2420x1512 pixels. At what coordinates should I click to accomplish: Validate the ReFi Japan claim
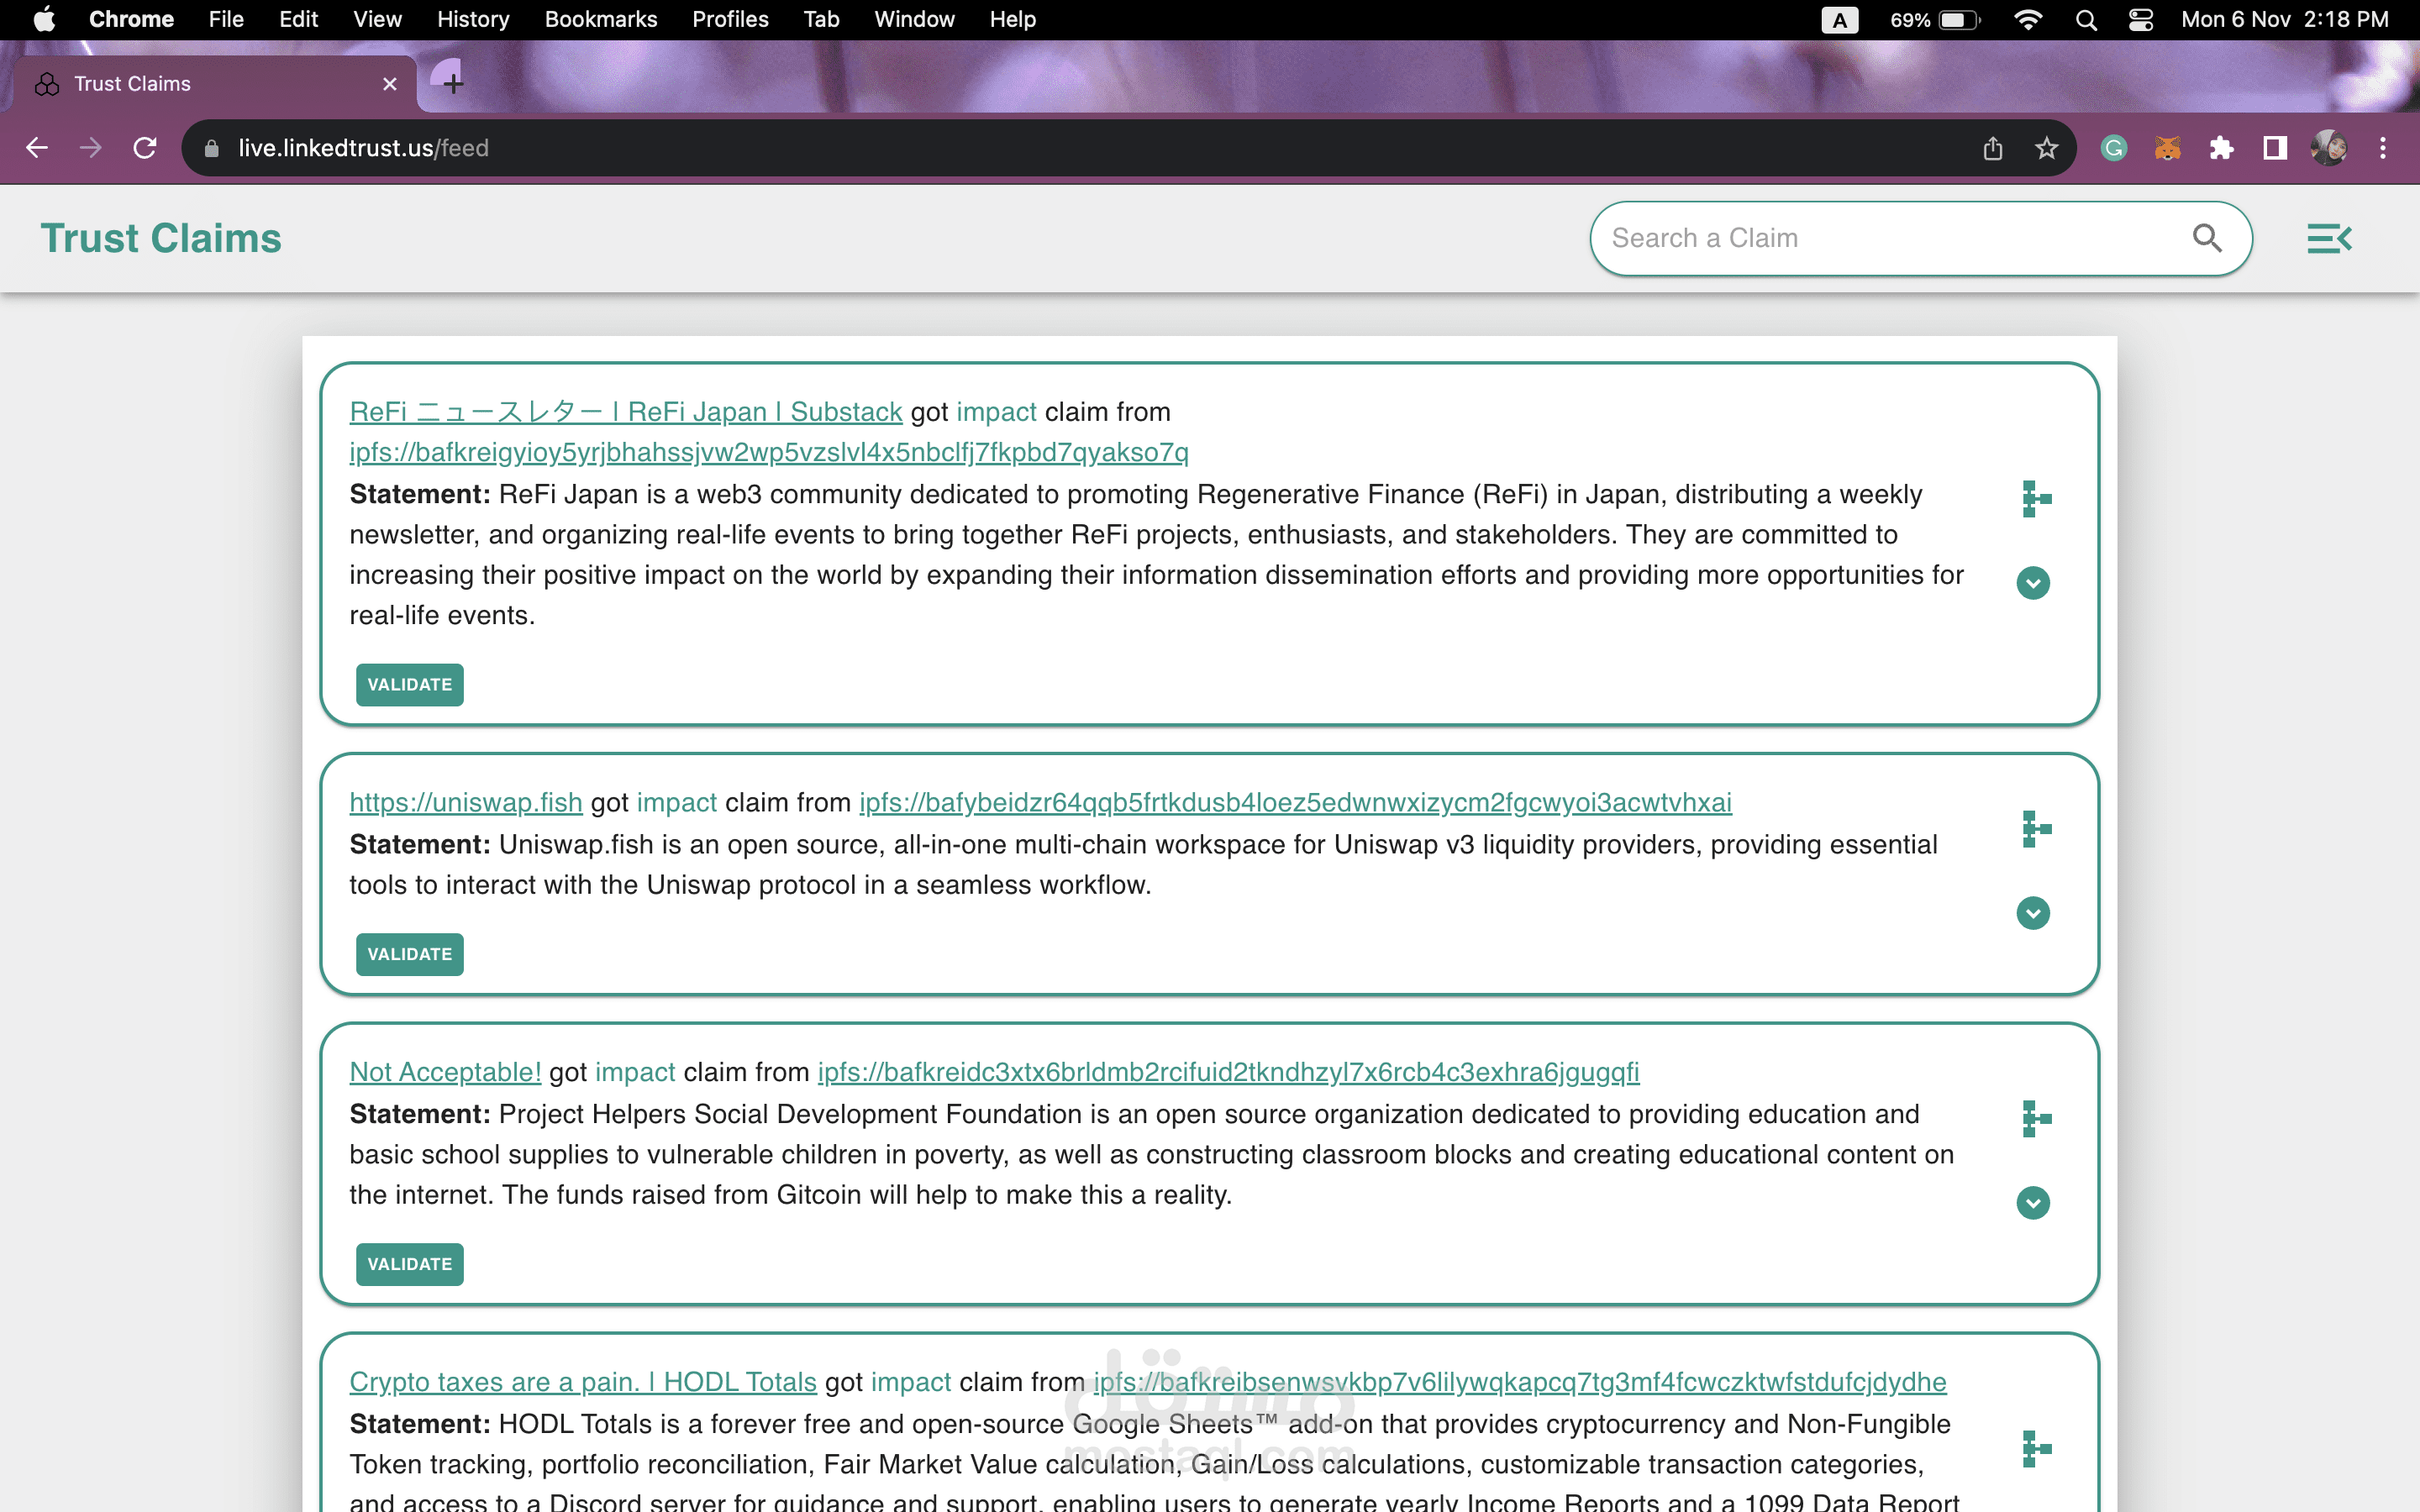(410, 685)
